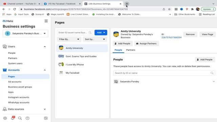Click the browser address bar URL
This screenshot has width=217, height=122.
point(76,9)
